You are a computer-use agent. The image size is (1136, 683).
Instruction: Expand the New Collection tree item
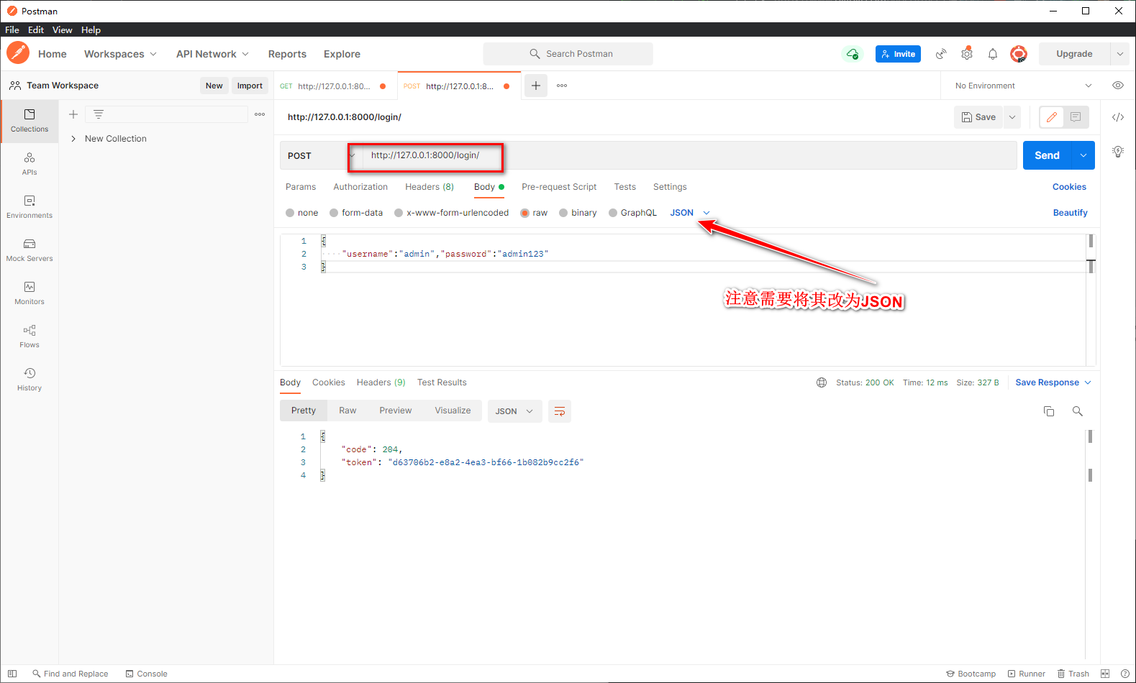(x=73, y=139)
